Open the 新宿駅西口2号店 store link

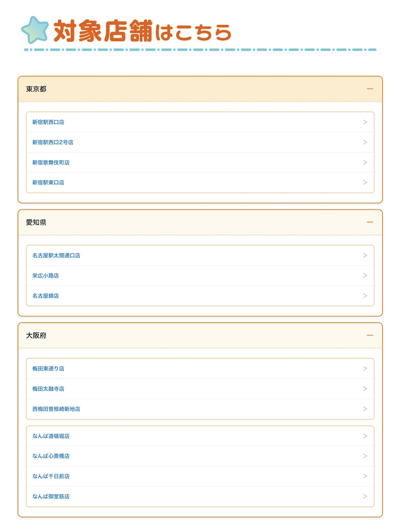(53, 142)
